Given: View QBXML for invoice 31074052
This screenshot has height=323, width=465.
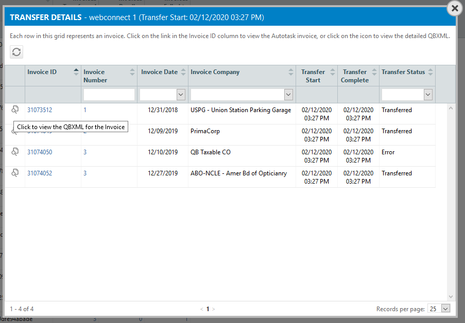Looking at the screenshot, I should click(15, 172).
